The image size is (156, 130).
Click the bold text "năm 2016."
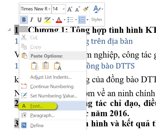pos(110,114)
